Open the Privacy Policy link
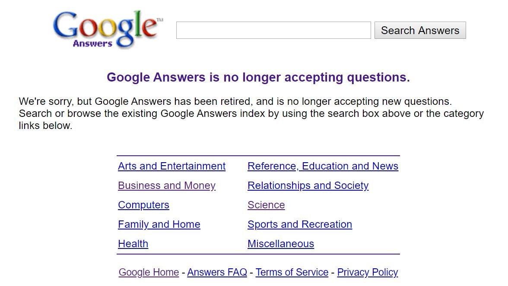Screen dimensions: 508x286 pos(367,272)
